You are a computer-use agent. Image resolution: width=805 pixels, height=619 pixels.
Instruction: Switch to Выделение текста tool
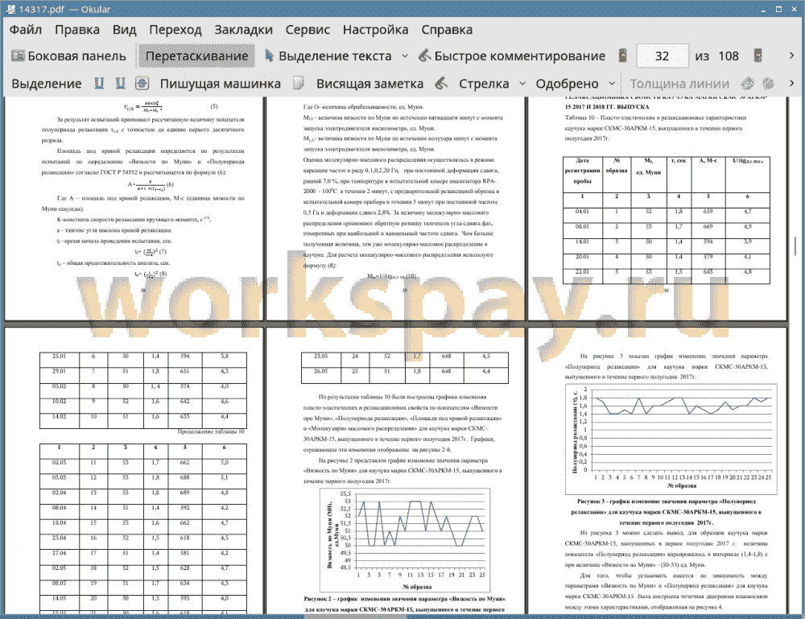pyautogui.click(x=328, y=56)
